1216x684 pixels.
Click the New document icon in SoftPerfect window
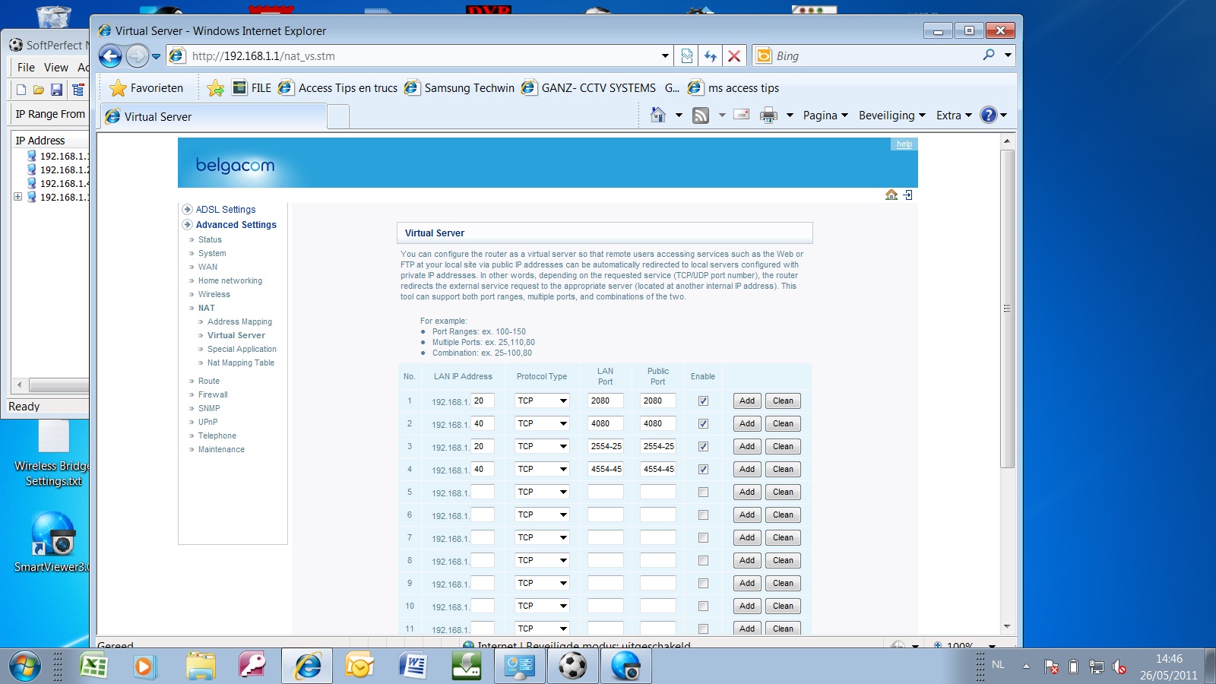21,90
